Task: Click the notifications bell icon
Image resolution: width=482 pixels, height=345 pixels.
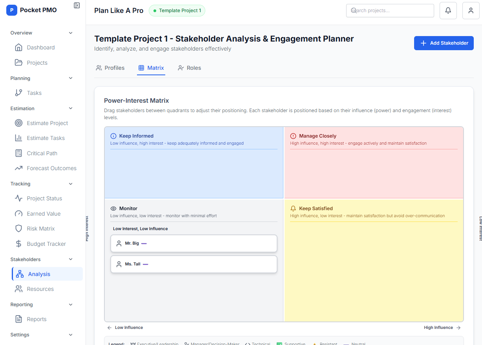Action: point(448,10)
